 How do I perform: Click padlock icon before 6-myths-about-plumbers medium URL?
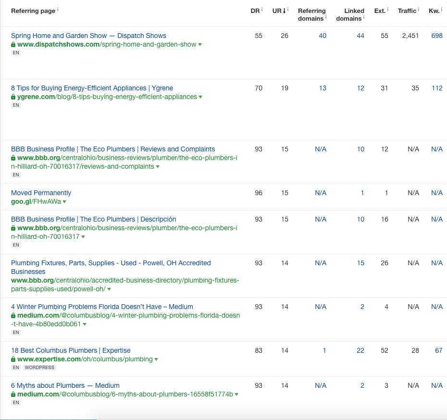(x=13, y=395)
